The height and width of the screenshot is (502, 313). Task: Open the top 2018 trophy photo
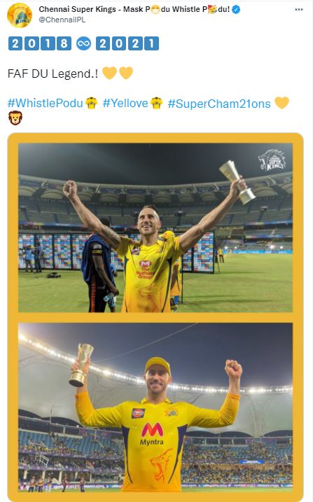point(155,228)
